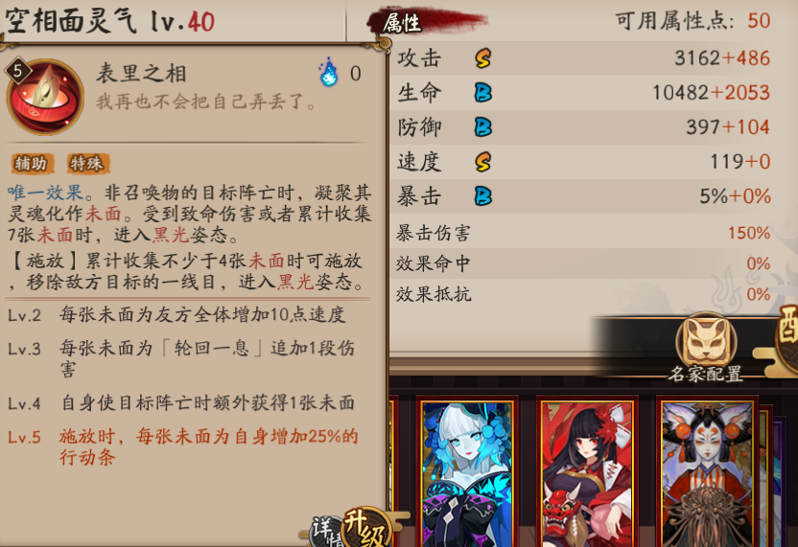Click the 辅助 support tag

point(31,163)
